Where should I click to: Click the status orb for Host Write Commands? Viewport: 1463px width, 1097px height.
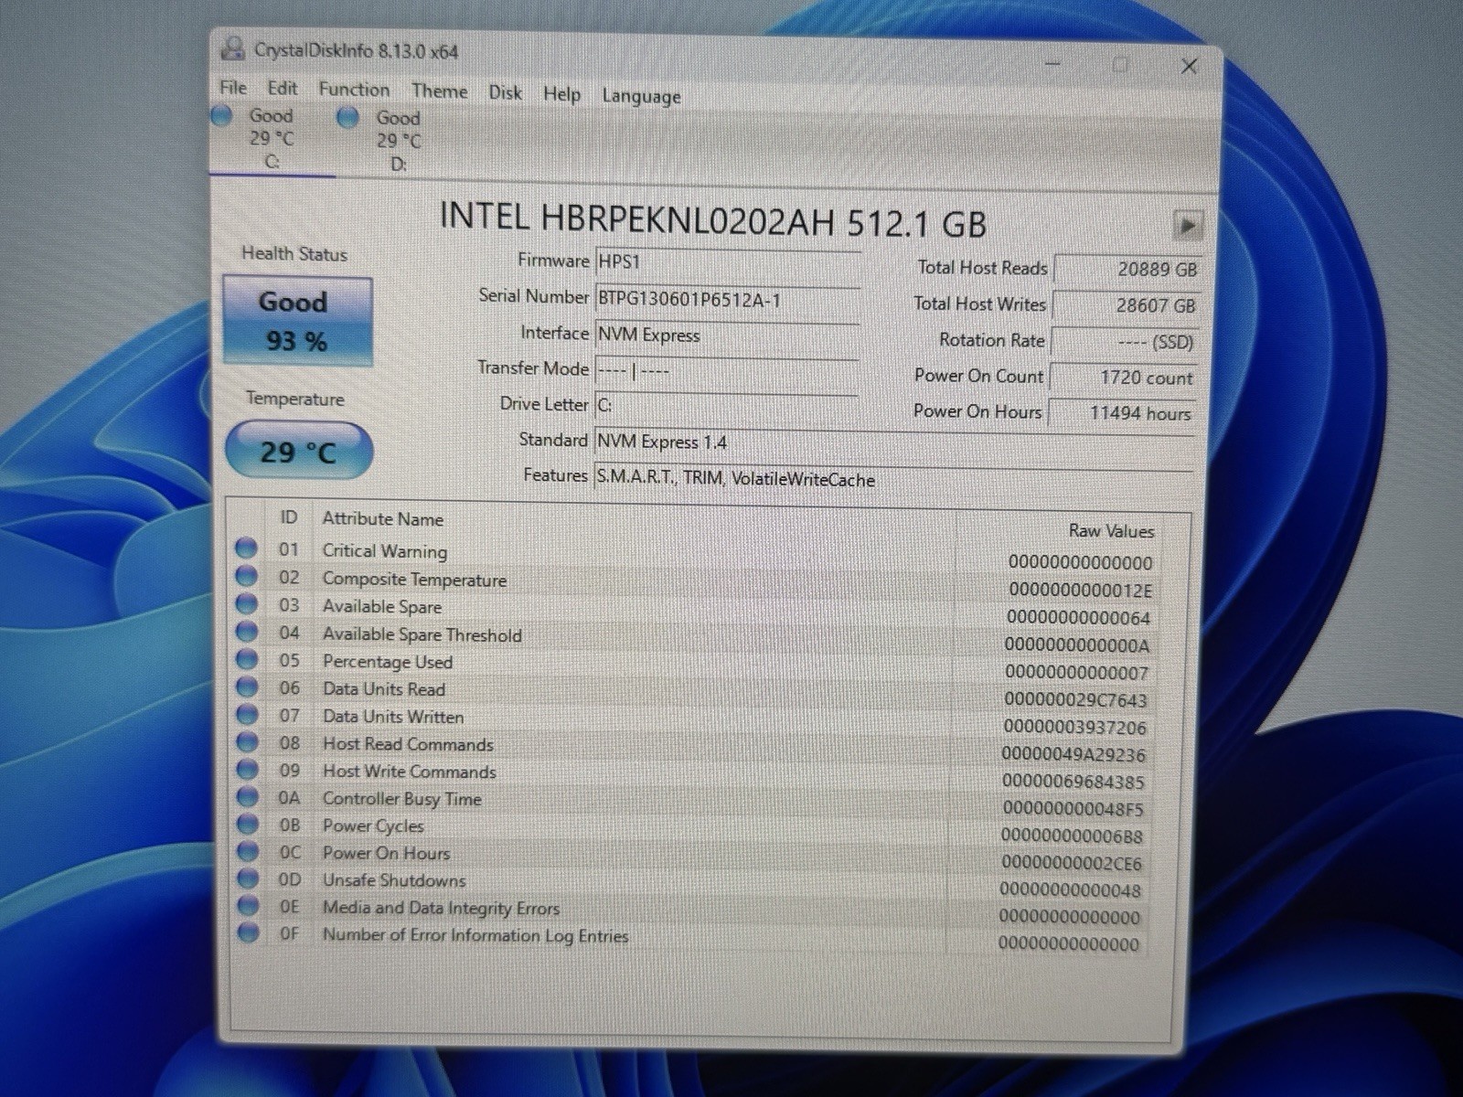247,769
